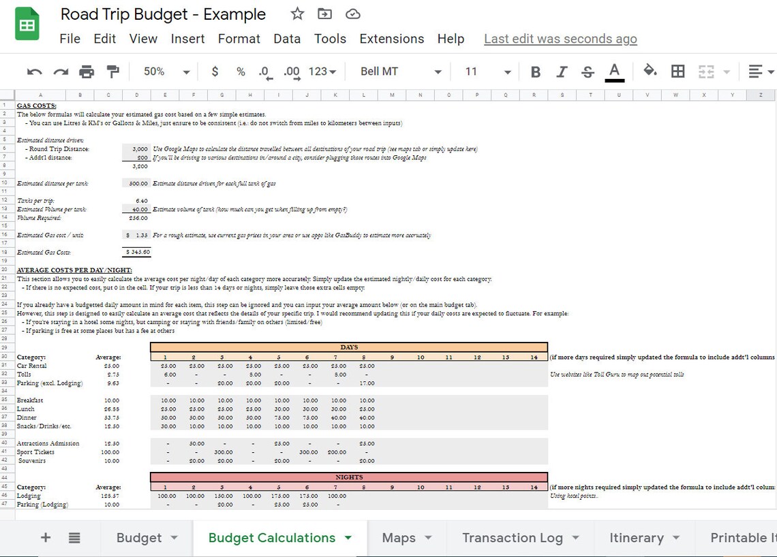Open the Text color picker

coord(613,71)
